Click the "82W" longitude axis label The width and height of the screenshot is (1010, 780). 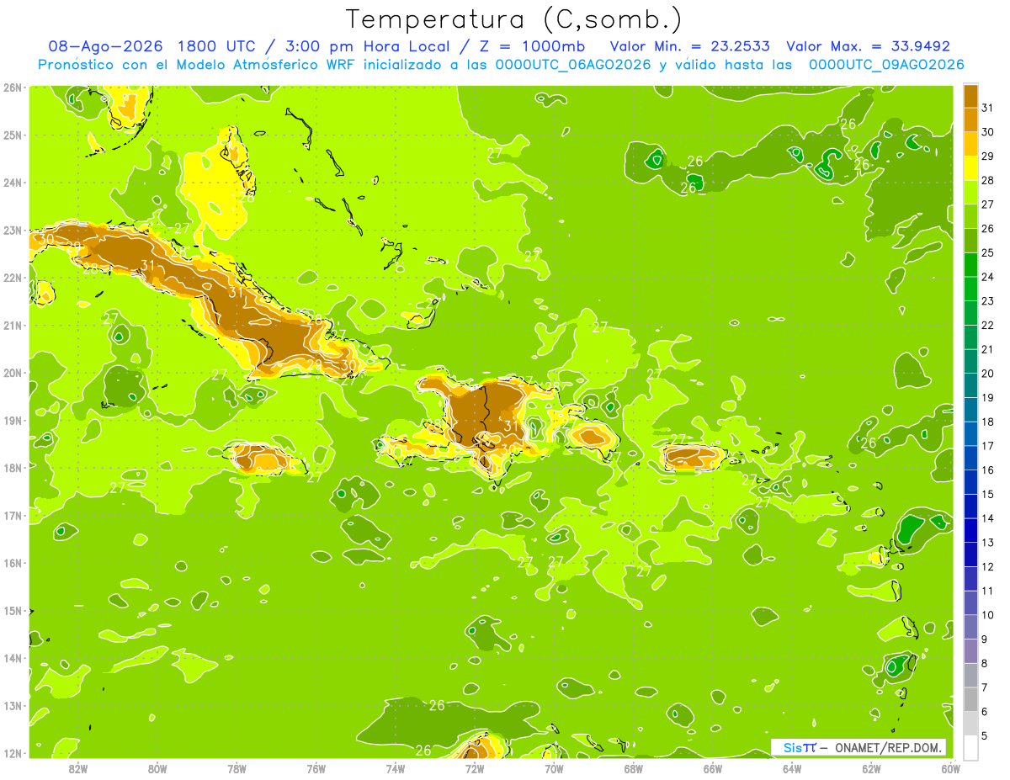(78, 768)
